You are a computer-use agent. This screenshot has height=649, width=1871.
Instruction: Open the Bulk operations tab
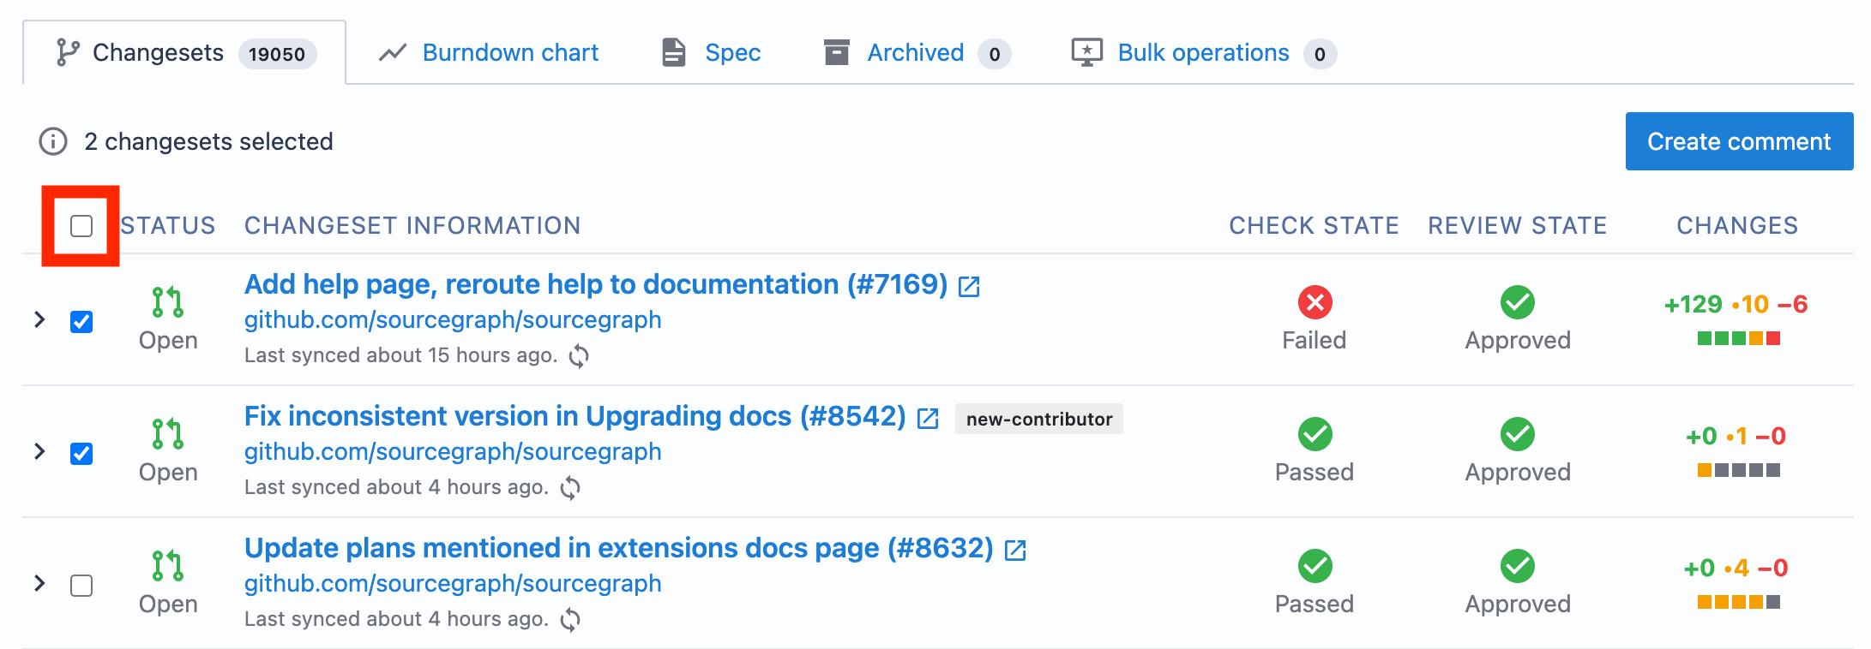tap(1203, 53)
